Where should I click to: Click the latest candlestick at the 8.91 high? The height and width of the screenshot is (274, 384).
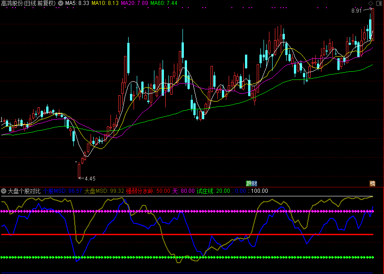pos(373,25)
